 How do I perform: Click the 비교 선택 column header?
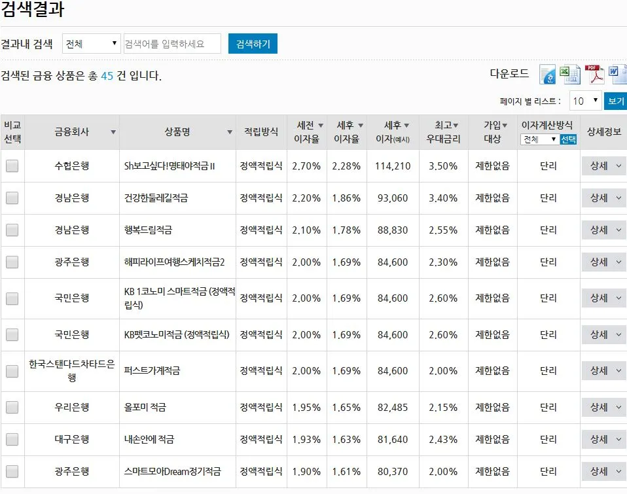coord(12,132)
